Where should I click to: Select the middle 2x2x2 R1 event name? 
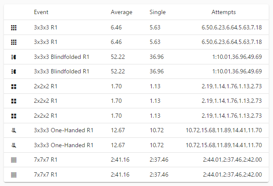pyautogui.click(x=45, y=101)
